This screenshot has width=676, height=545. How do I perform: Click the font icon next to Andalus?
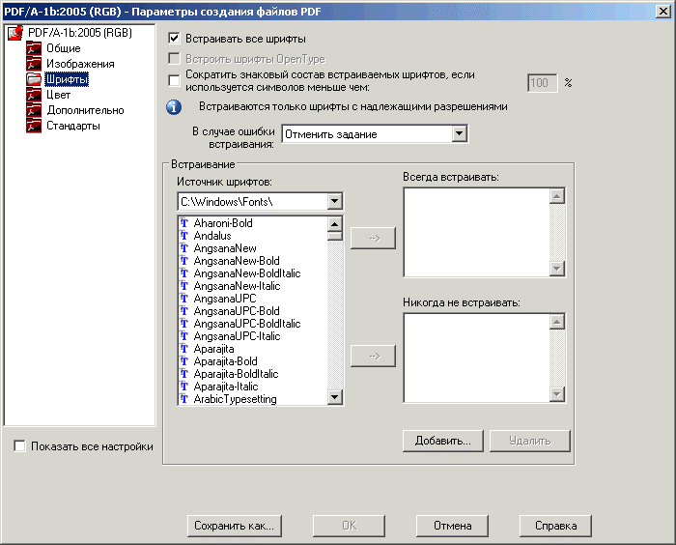click(x=184, y=236)
